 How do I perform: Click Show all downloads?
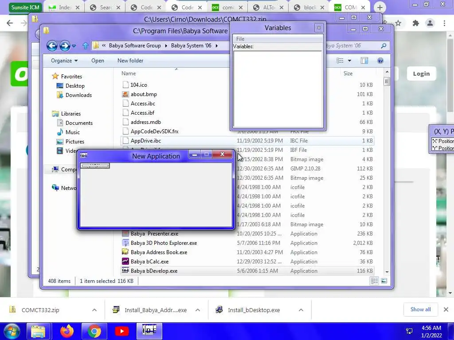(420, 309)
